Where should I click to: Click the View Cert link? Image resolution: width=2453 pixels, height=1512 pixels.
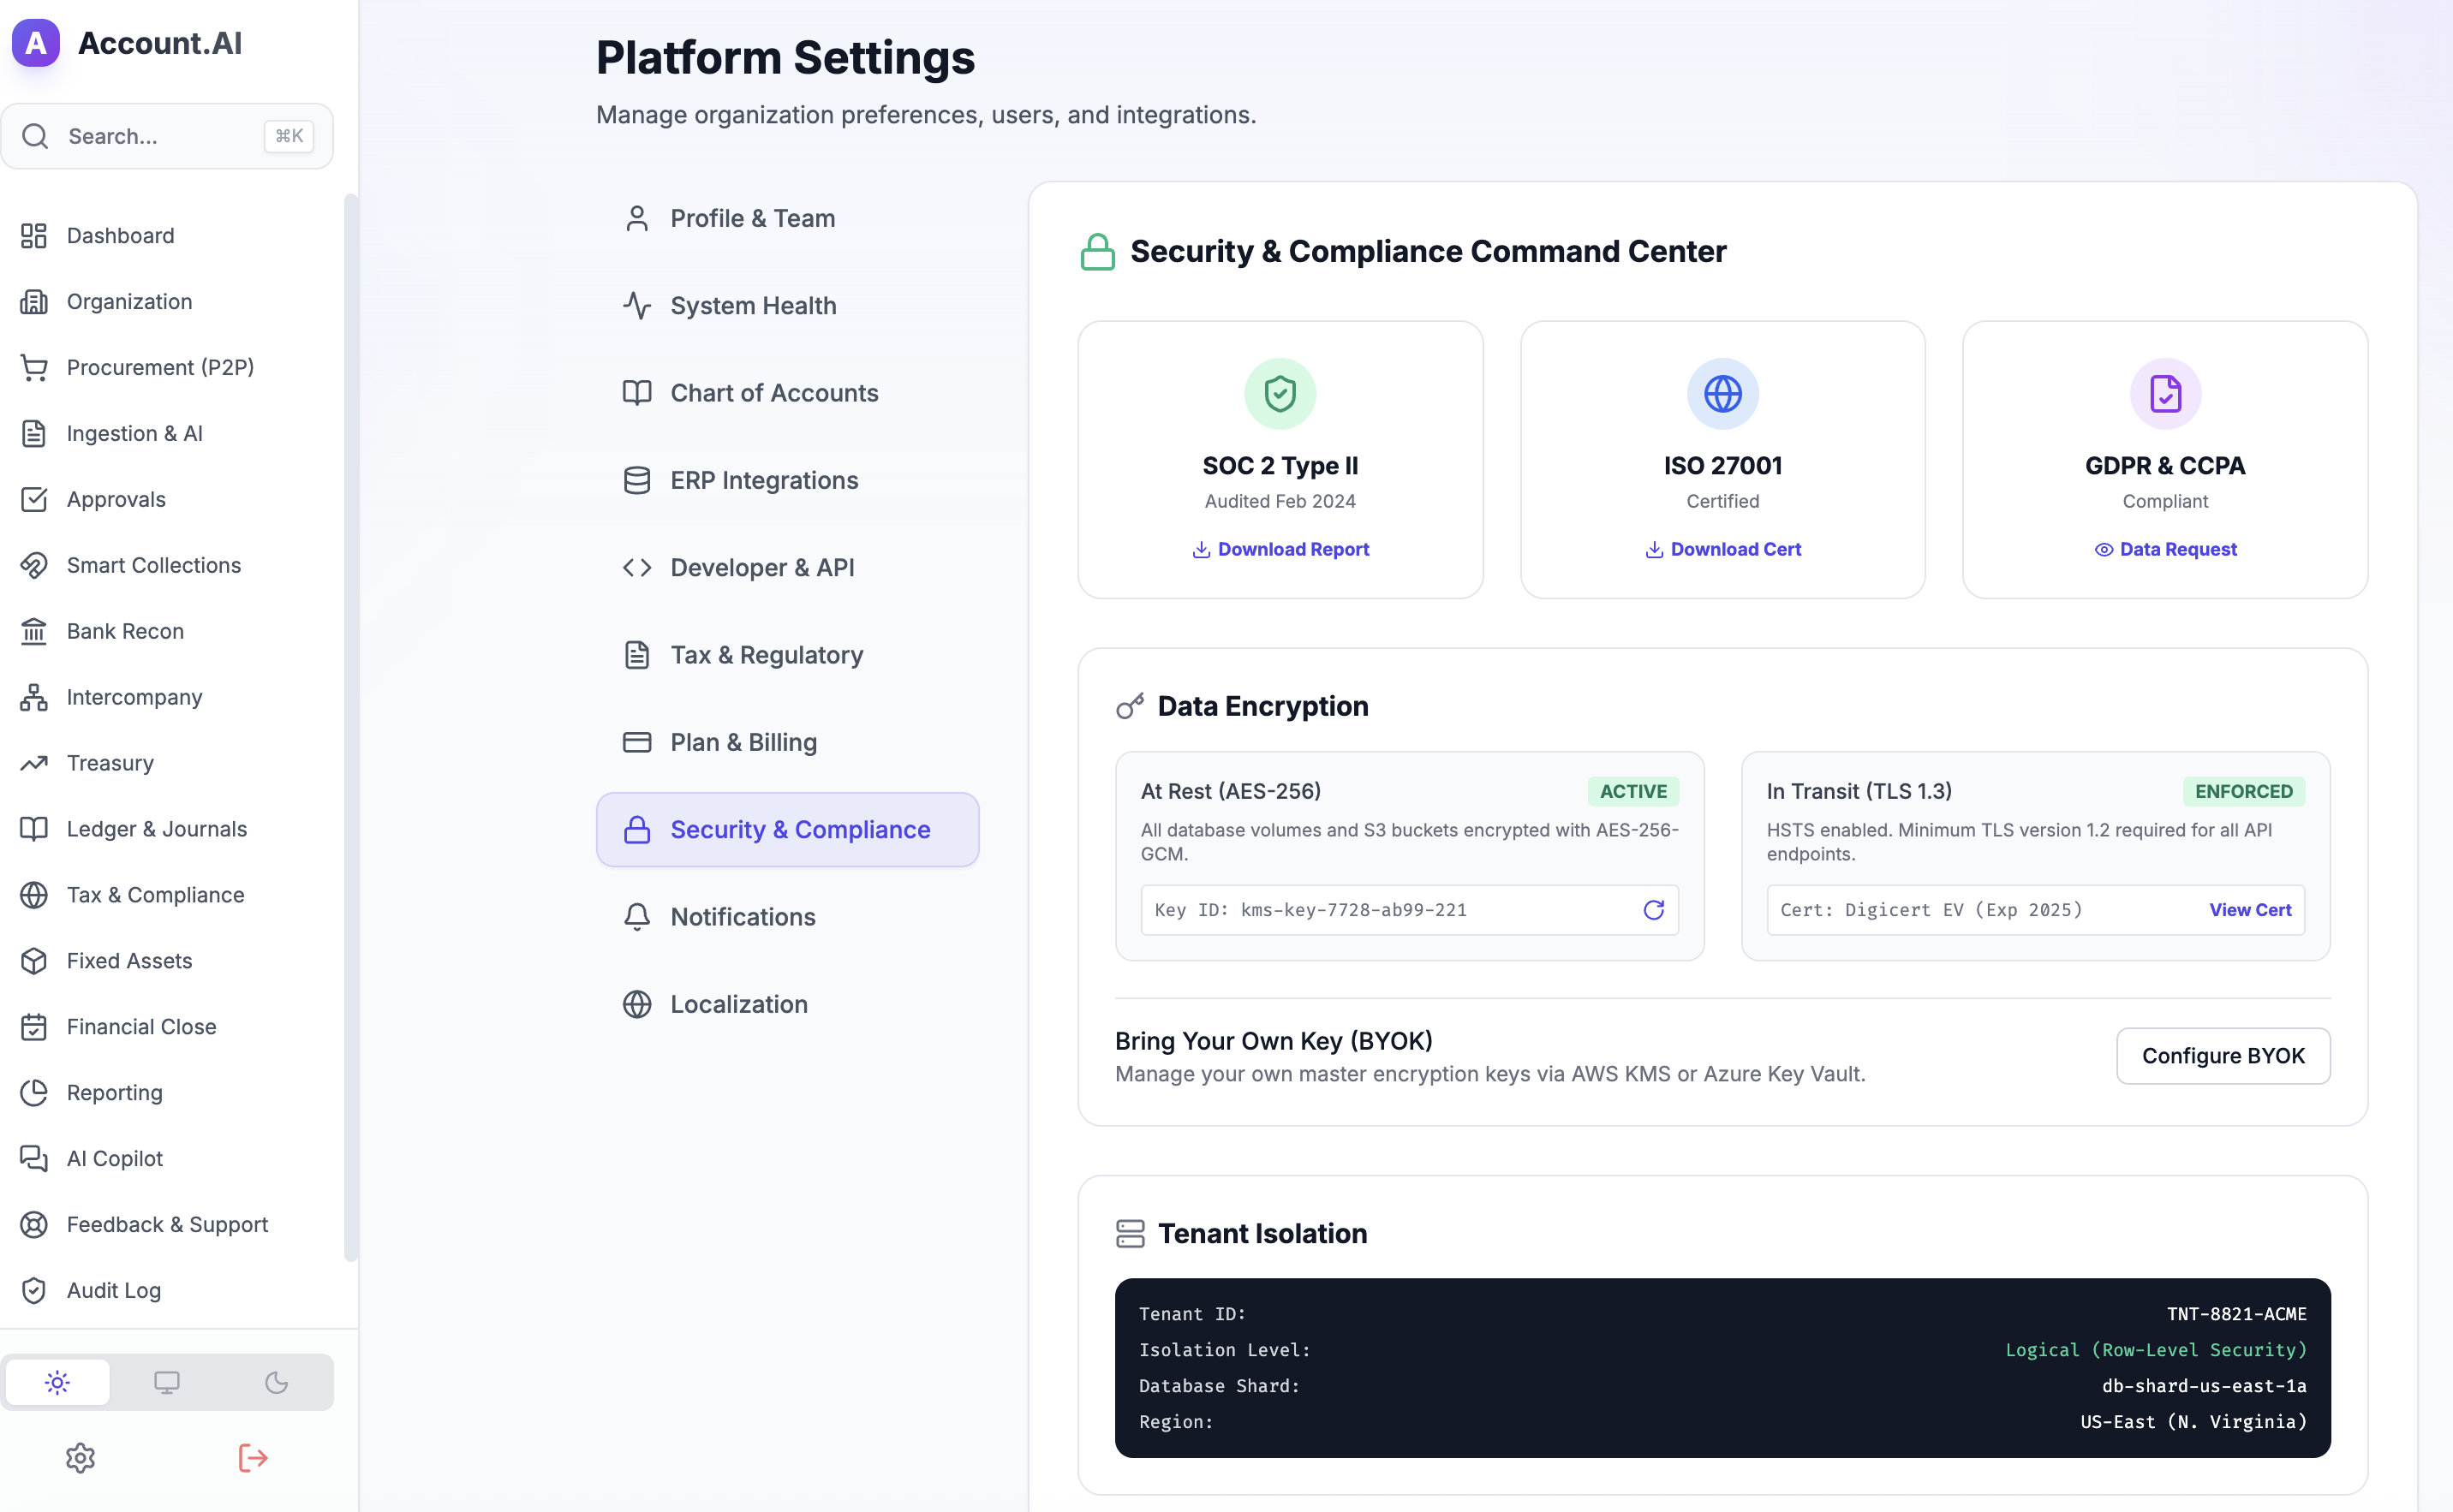2249,910
